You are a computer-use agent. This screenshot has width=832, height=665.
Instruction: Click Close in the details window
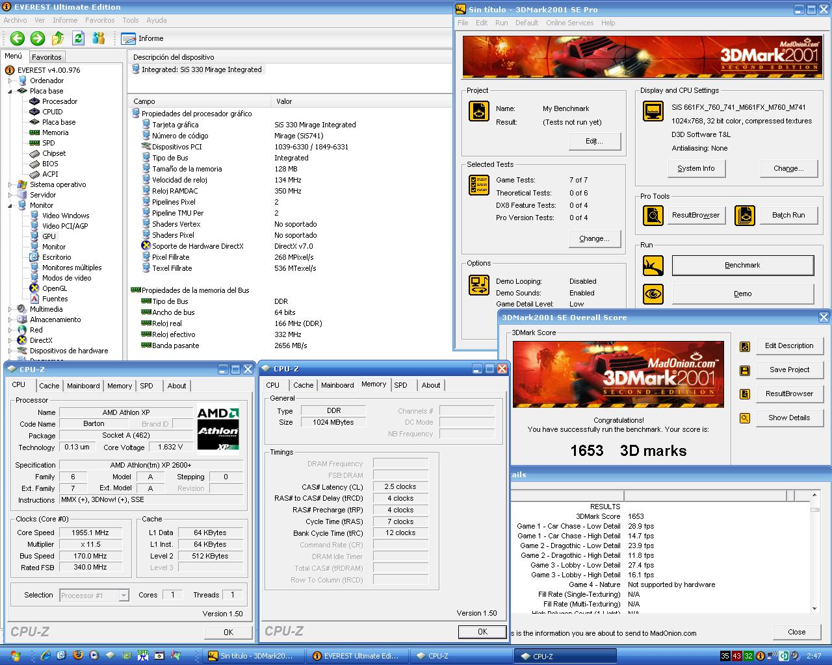pyautogui.click(x=796, y=632)
